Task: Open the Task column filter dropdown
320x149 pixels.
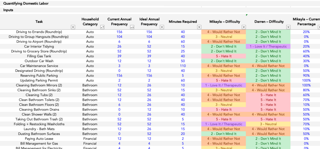Action: 73,27
